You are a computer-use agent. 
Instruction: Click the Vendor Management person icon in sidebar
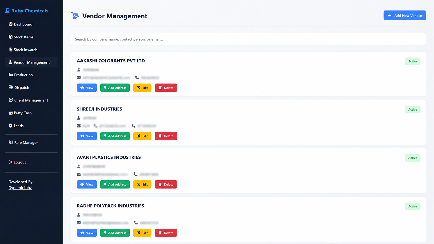[x=10, y=62]
